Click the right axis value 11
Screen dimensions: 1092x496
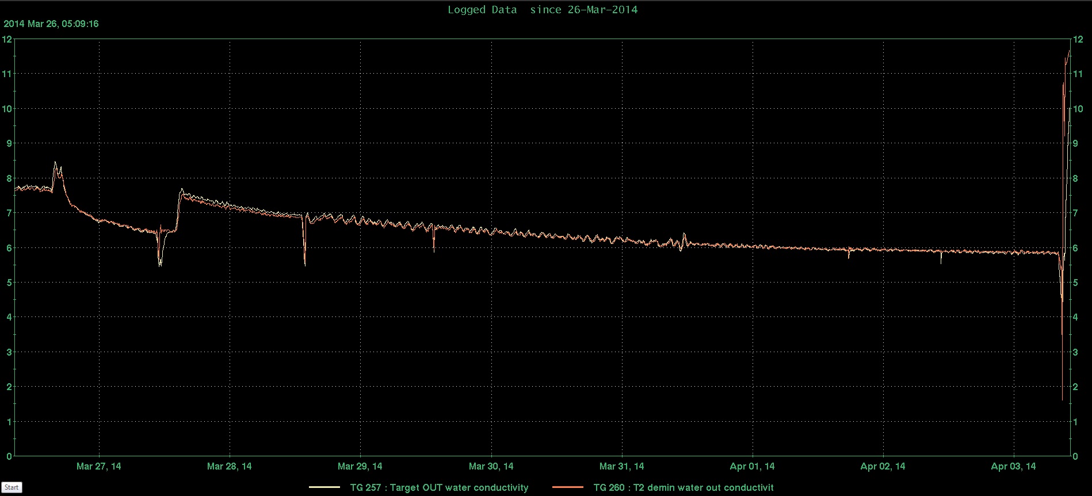1078,74
